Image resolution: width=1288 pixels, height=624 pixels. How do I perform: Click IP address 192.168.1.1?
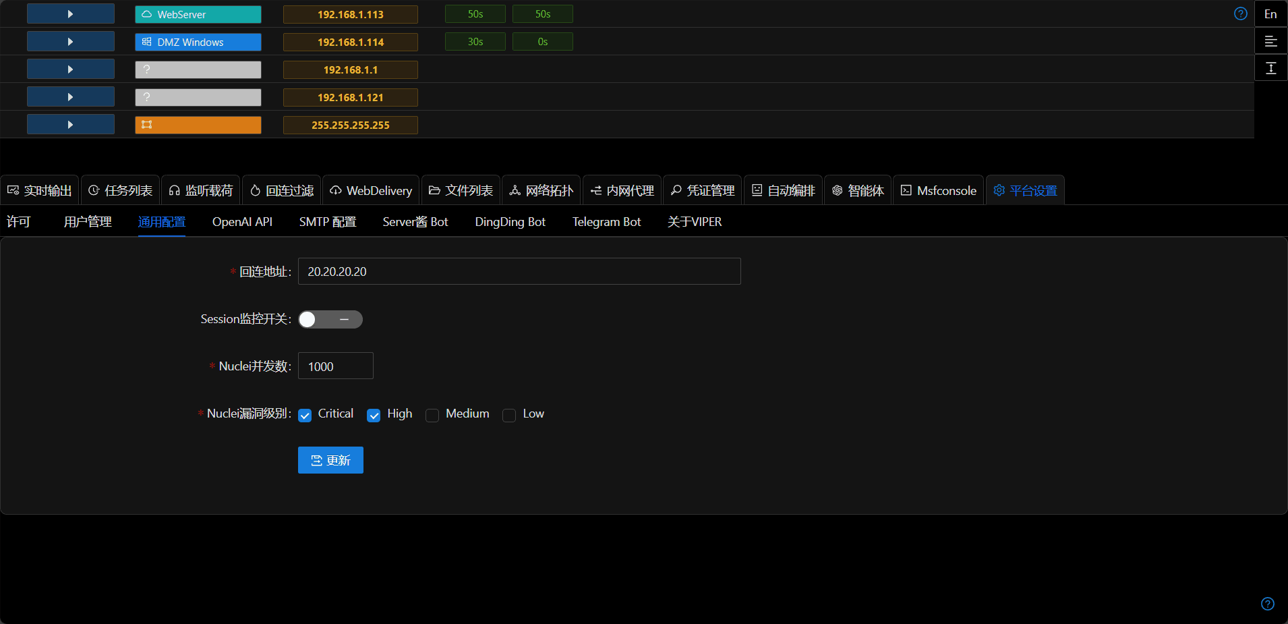(351, 69)
